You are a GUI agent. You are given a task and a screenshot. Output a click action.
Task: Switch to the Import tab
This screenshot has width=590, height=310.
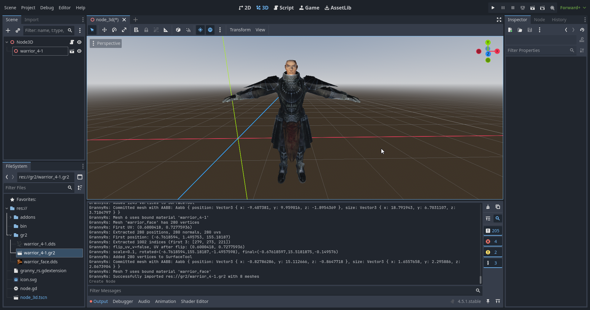[32, 20]
